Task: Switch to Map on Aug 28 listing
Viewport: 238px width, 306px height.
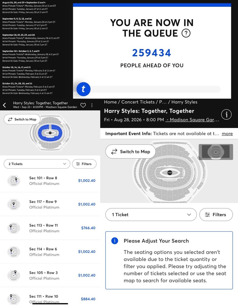Action: (130, 152)
